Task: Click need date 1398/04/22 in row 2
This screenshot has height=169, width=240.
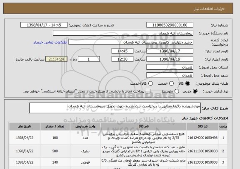Action: tap(25, 151)
